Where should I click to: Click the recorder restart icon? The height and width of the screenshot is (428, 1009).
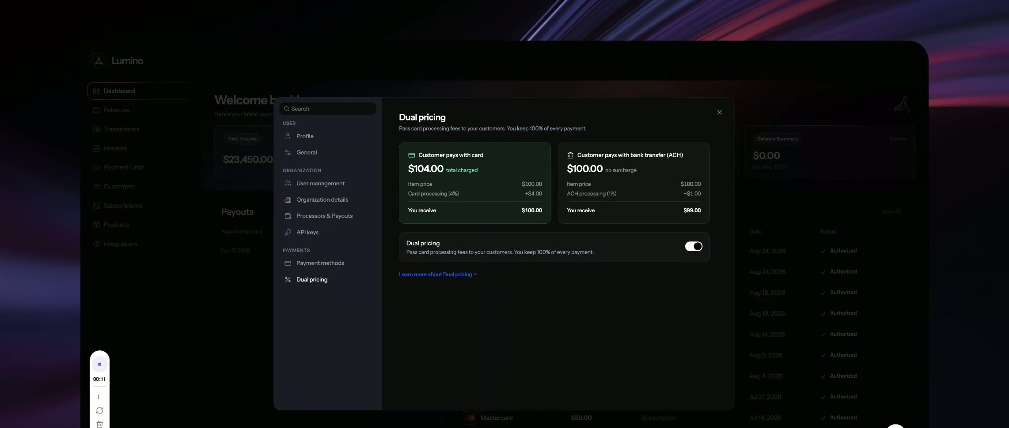click(x=99, y=411)
